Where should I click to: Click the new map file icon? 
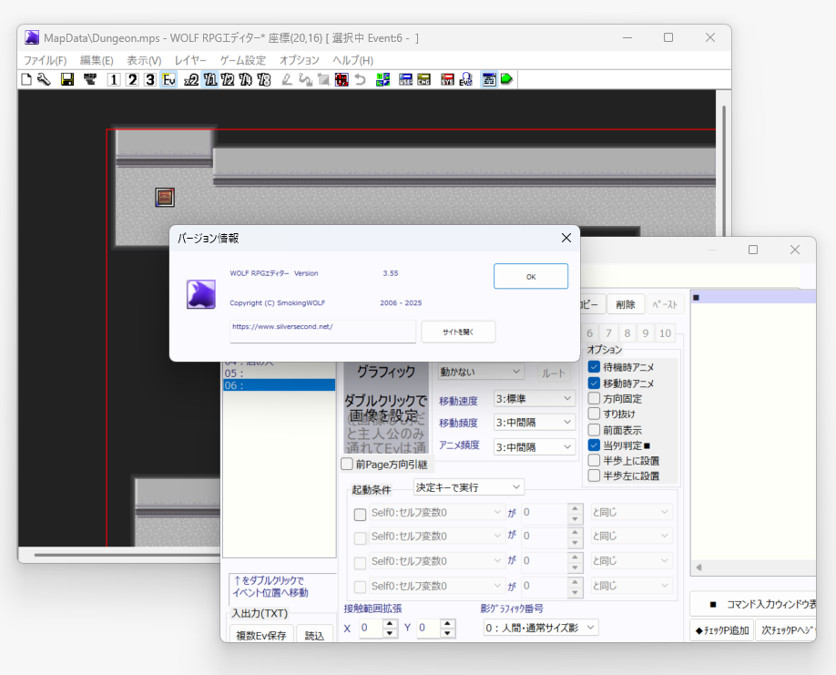click(26, 80)
